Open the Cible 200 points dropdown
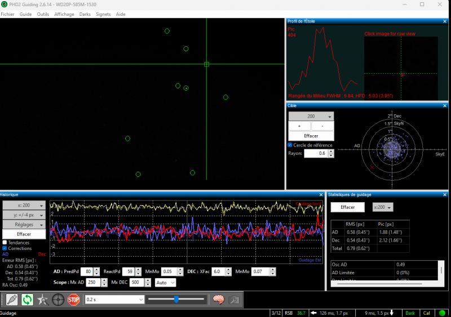This screenshot has height=317, width=451. pyautogui.click(x=311, y=117)
